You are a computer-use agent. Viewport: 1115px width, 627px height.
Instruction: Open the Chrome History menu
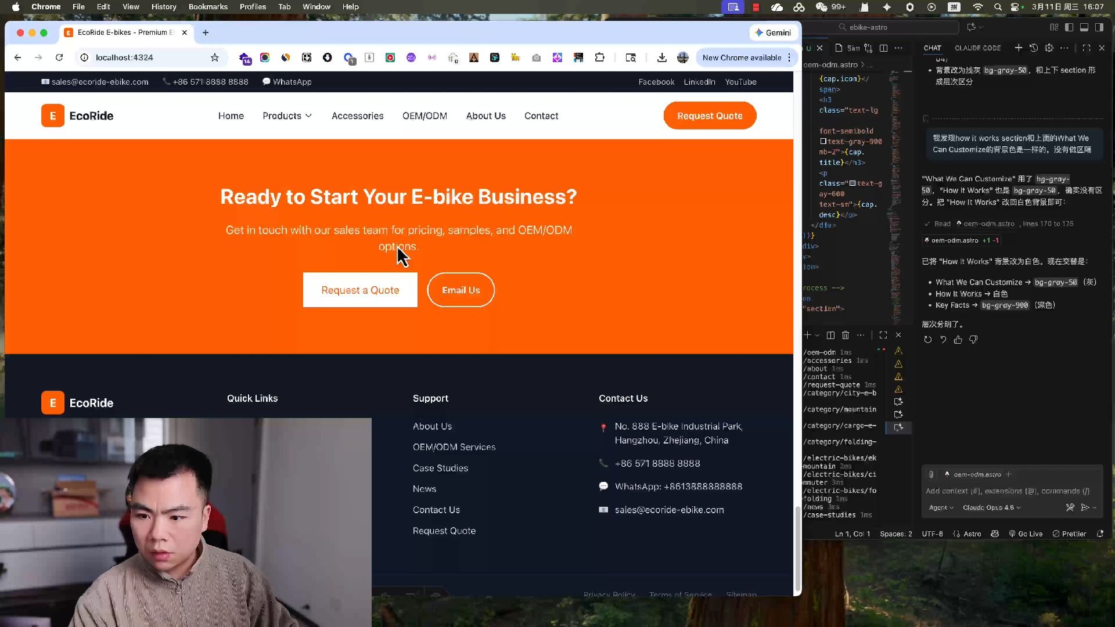click(x=164, y=7)
